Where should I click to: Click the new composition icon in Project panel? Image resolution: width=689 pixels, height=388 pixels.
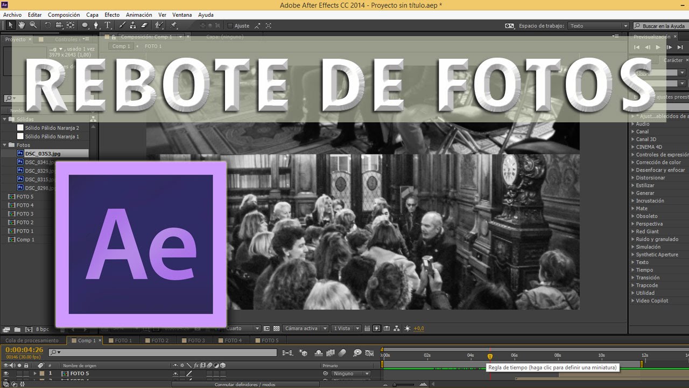tap(29, 329)
